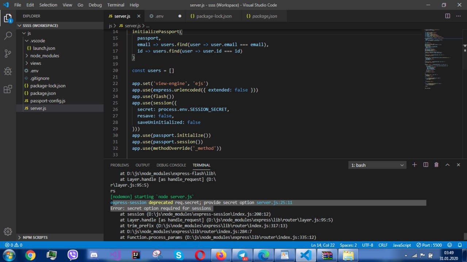Open the File menu
This screenshot has height=262, width=467.
[x=18, y=5]
